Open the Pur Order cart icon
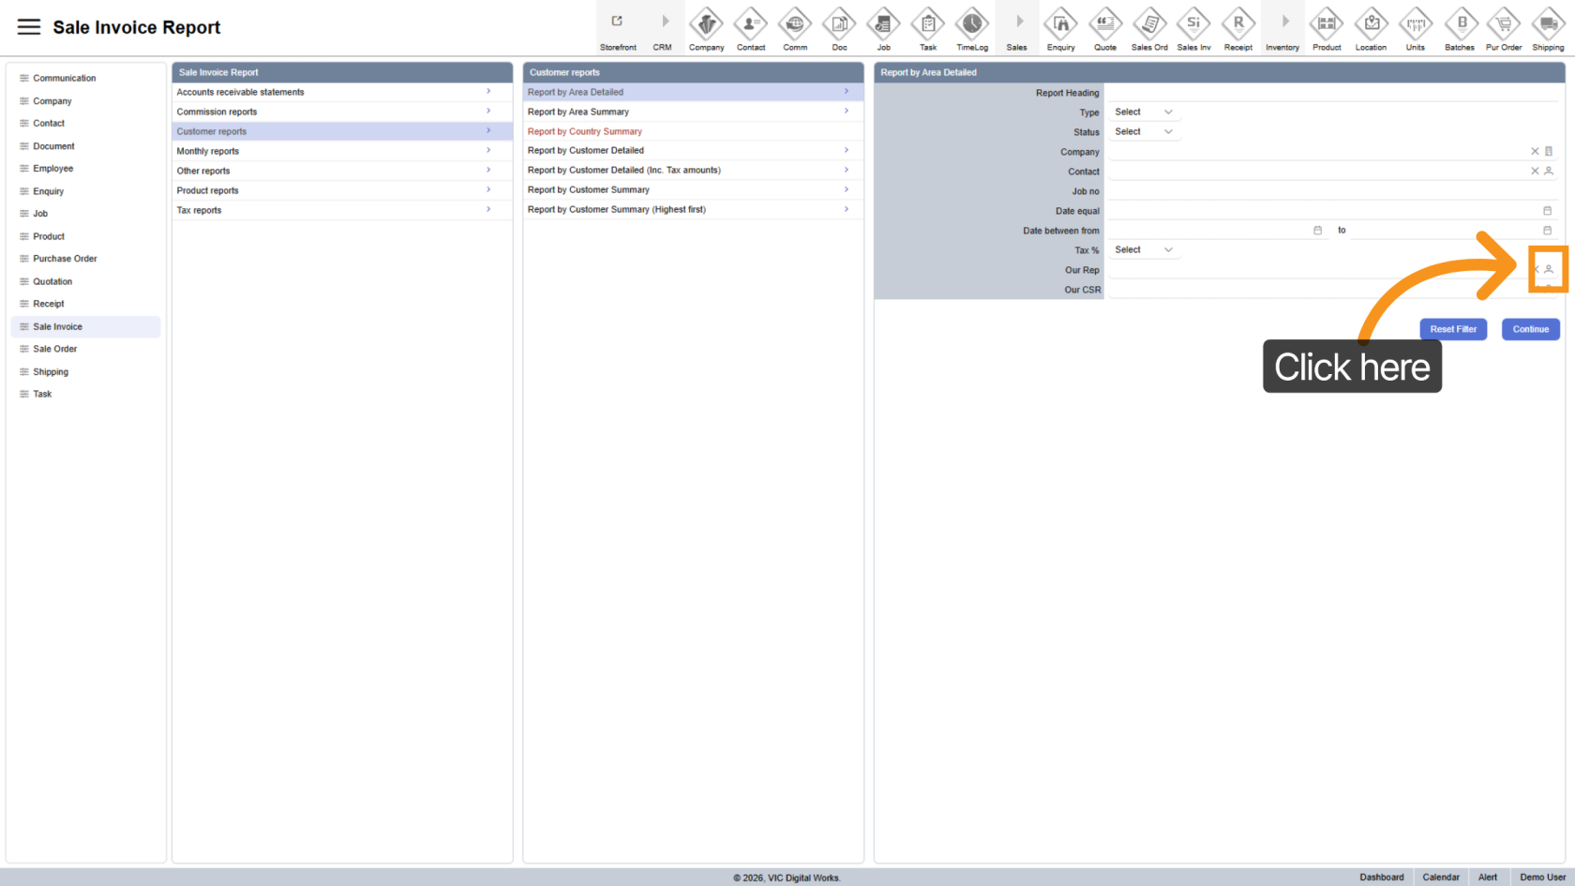Screen dimensions: 1575x886 [1504, 23]
